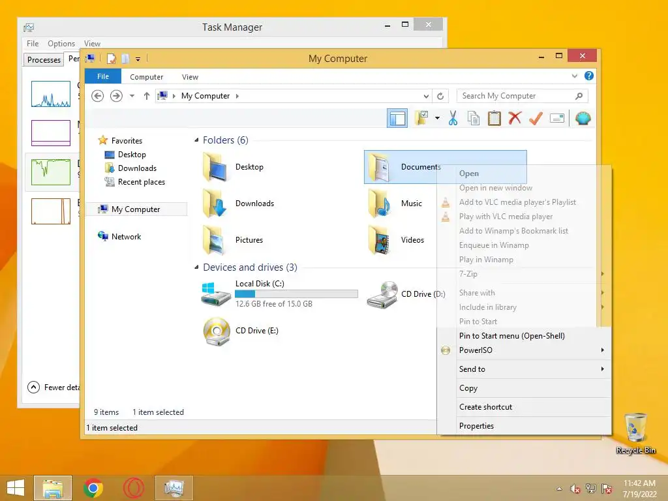Viewport: 668px width, 501px height.
Task: Collapse the Devices and drives (3) group
Action: pos(196,267)
